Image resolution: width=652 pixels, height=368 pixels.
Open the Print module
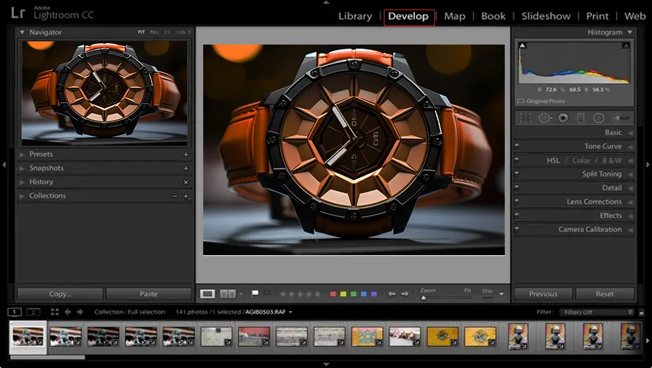click(597, 16)
